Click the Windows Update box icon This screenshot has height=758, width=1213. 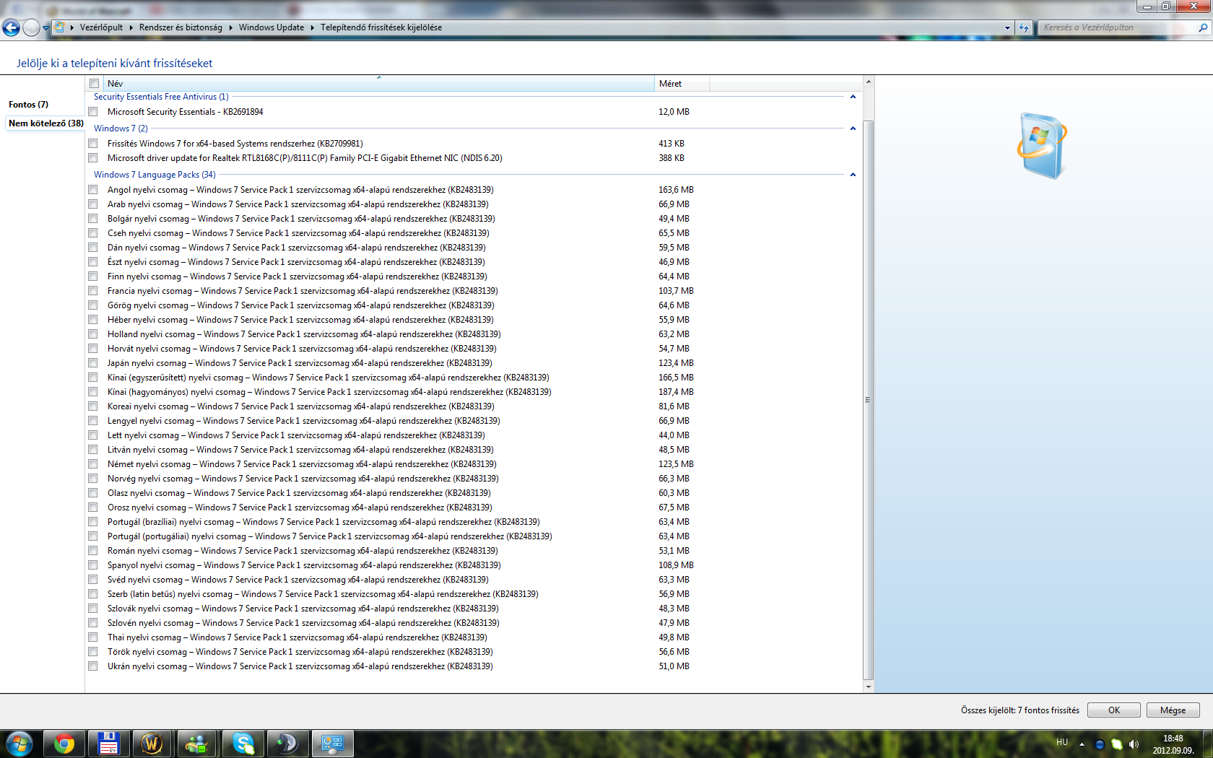1042,145
